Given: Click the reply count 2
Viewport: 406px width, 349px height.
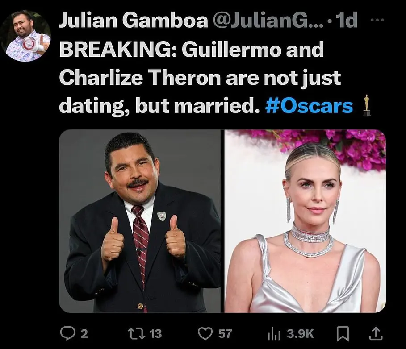Looking at the screenshot, I should point(84,334).
